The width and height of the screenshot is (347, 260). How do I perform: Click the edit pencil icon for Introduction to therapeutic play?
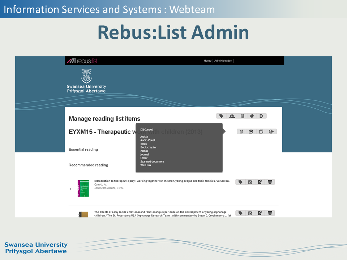coord(260,182)
